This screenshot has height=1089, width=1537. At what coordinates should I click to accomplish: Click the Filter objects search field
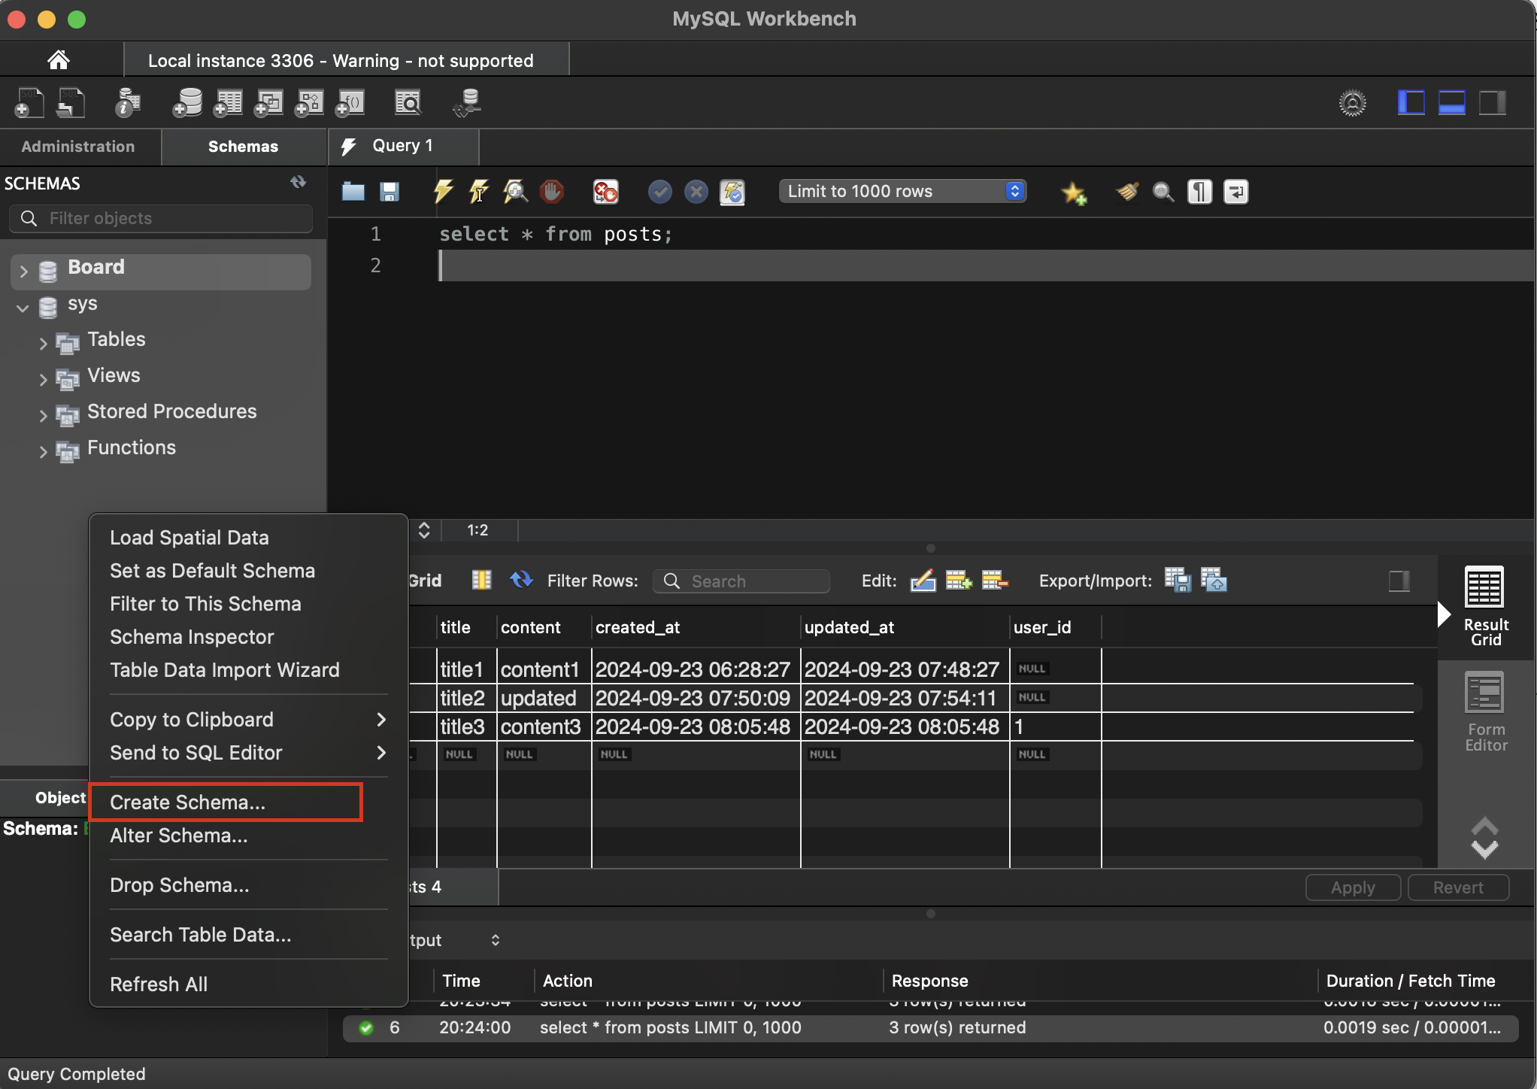(x=162, y=218)
